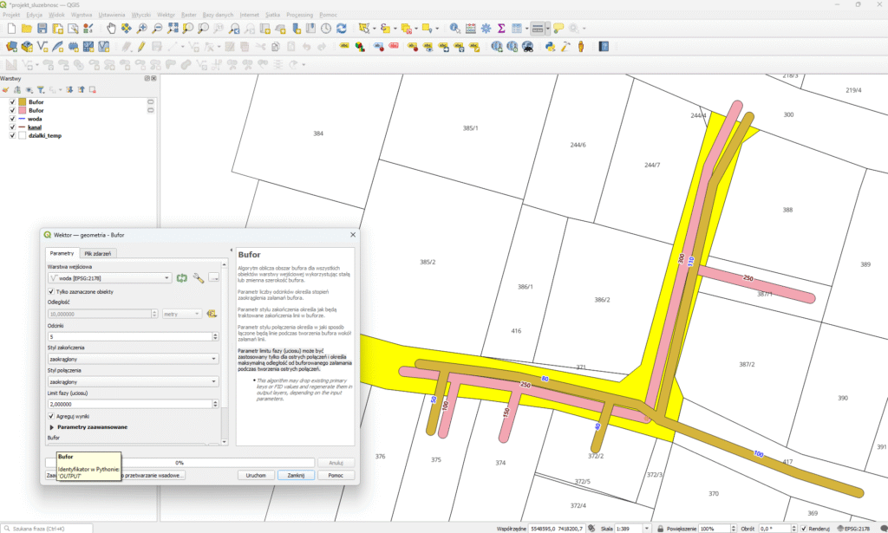This screenshot has height=533, width=888.
Task: Click the Pomoc button in dialog
Action: tap(336, 475)
